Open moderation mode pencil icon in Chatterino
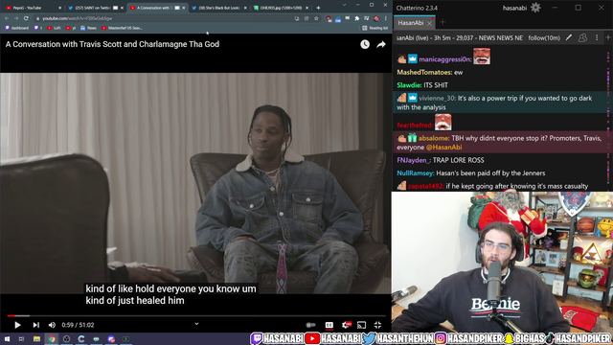Image resolution: width=613 pixels, height=345 pixels. click(569, 37)
